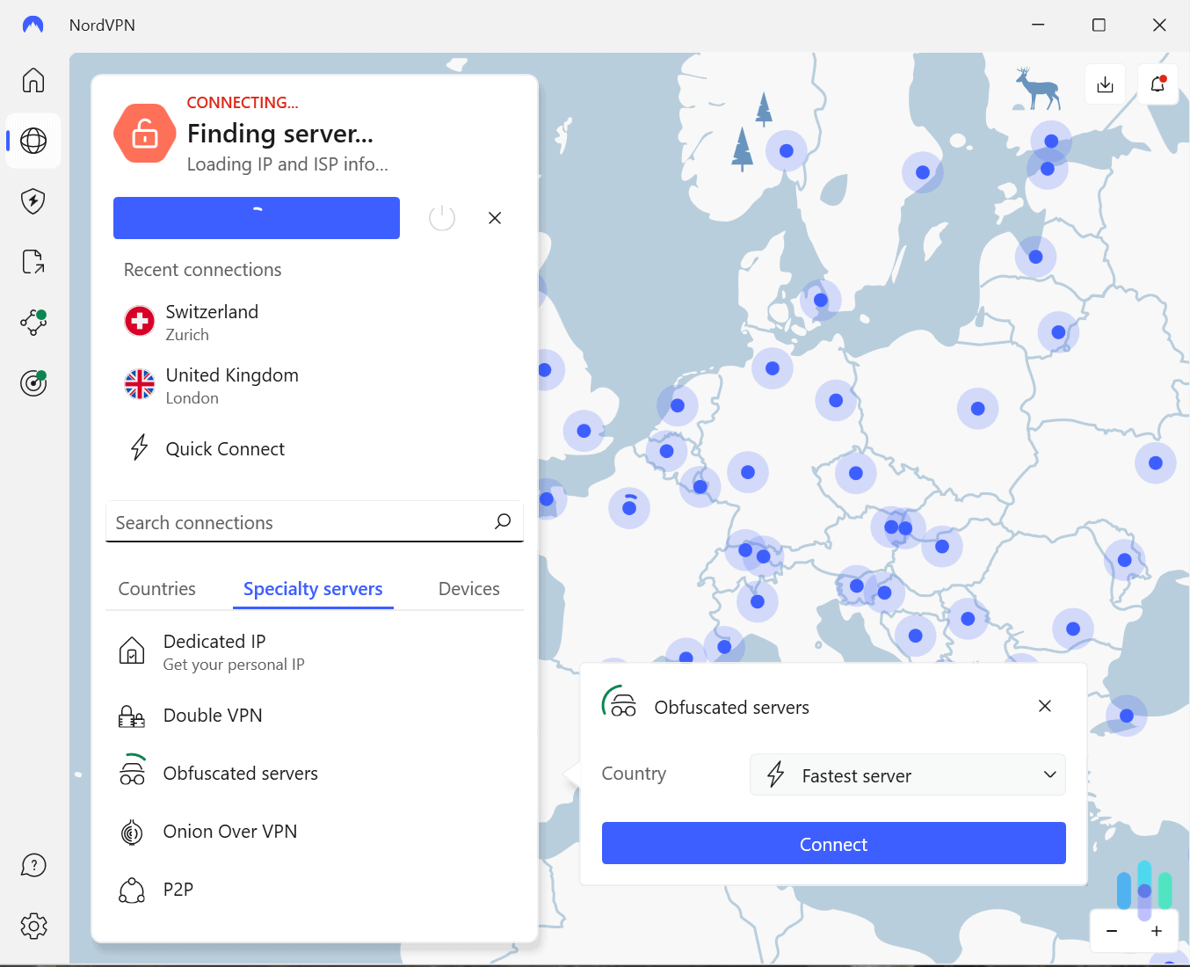This screenshot has height=967, width=1190.
Task: Switch to the Devices tab
Action: pyautogui.click(x=468, y=588)
